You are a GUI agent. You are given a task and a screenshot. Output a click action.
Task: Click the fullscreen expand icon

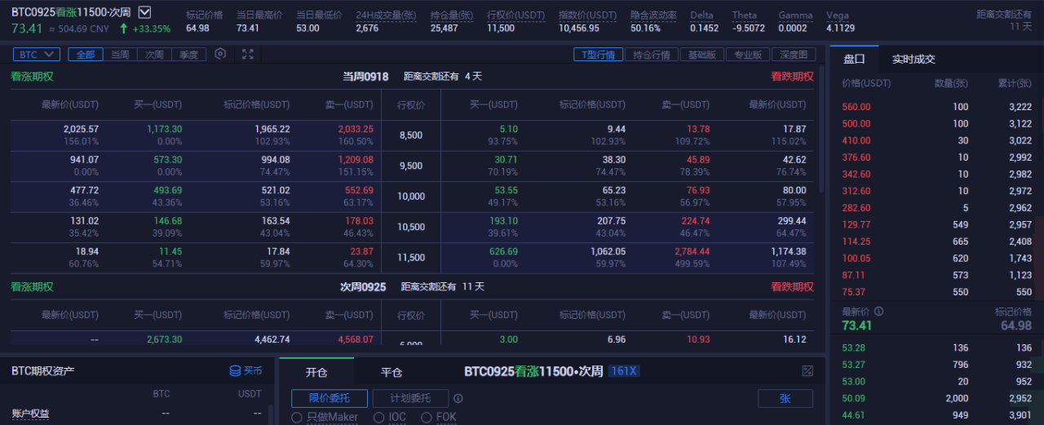[248, 54]
